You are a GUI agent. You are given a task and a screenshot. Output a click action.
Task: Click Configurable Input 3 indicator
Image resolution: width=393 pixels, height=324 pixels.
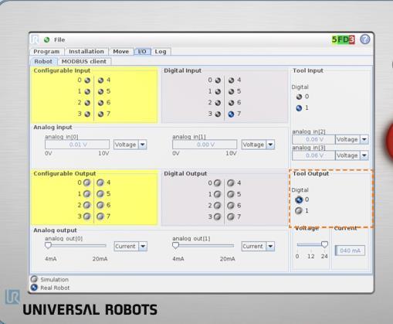pos(87,114)
